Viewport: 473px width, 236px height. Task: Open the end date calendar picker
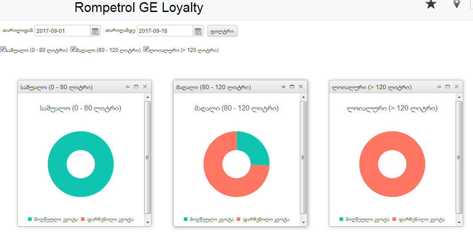coord(198,31)
